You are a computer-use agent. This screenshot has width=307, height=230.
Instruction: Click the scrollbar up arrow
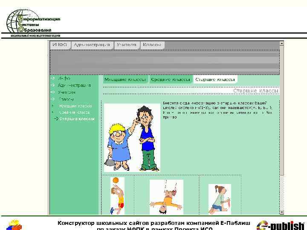coord(281,43)
